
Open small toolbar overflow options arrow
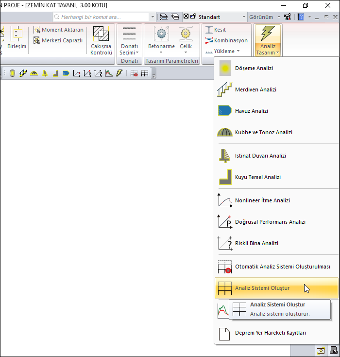coord(154,76)
